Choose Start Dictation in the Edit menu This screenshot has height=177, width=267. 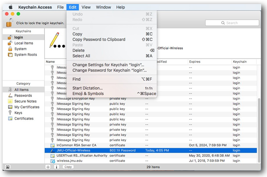point(112,88)
